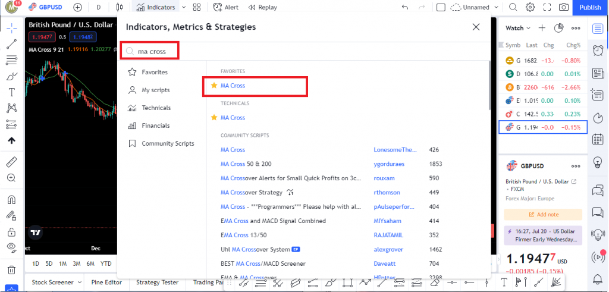Select Community Scripts category
Viewport: 609px width, 292px height.
tap(167, 143)
